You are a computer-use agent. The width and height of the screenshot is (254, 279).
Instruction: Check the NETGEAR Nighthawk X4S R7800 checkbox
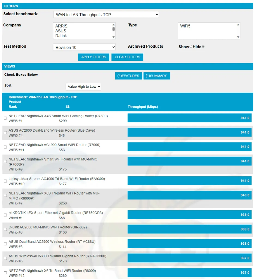click(x=5, y=118)
